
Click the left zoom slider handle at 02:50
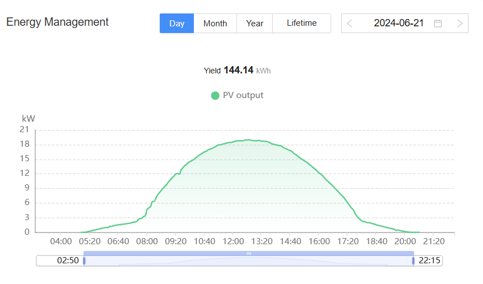click(x=84, y=261)
